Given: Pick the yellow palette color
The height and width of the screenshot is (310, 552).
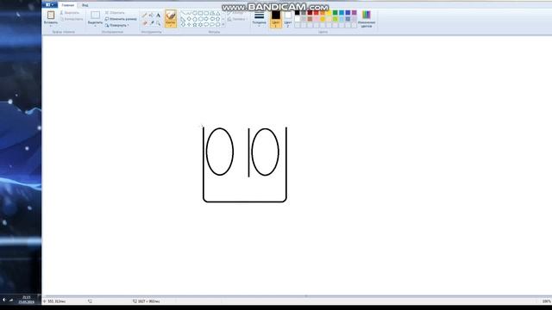Looking at the screenshot, I should 329,13.
